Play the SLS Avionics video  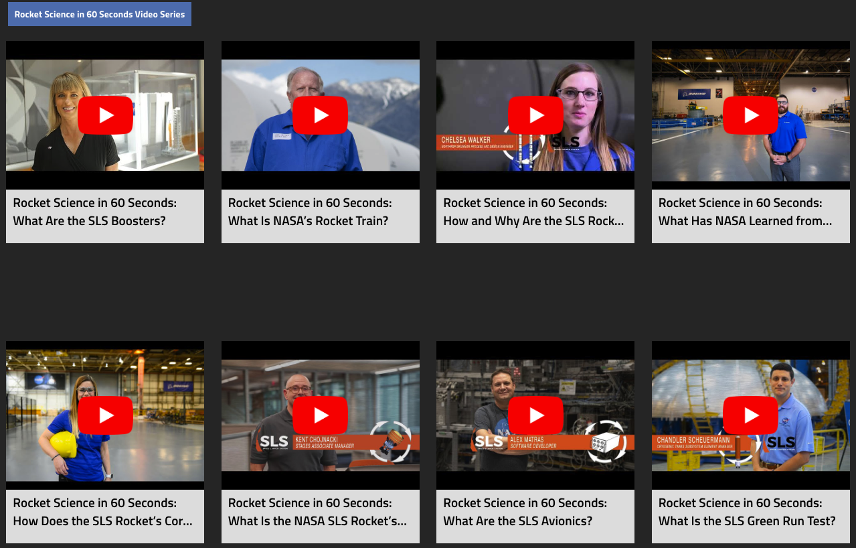535,415
